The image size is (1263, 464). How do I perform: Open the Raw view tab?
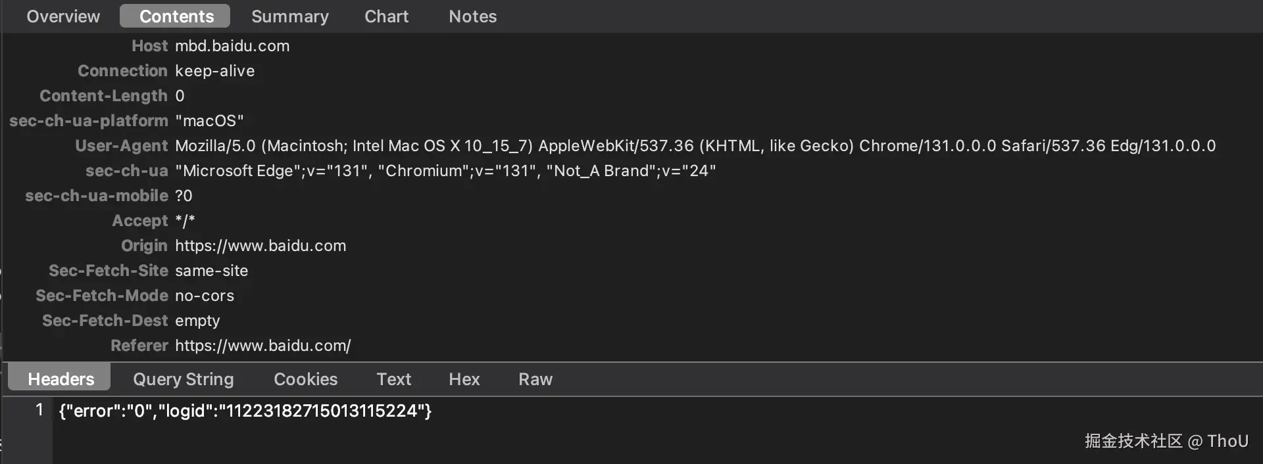pos(535,379)
